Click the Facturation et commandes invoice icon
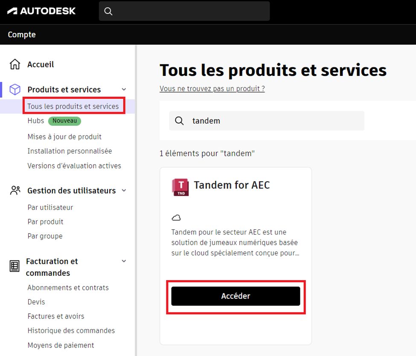The image size is (416, 356). point(15,266)
